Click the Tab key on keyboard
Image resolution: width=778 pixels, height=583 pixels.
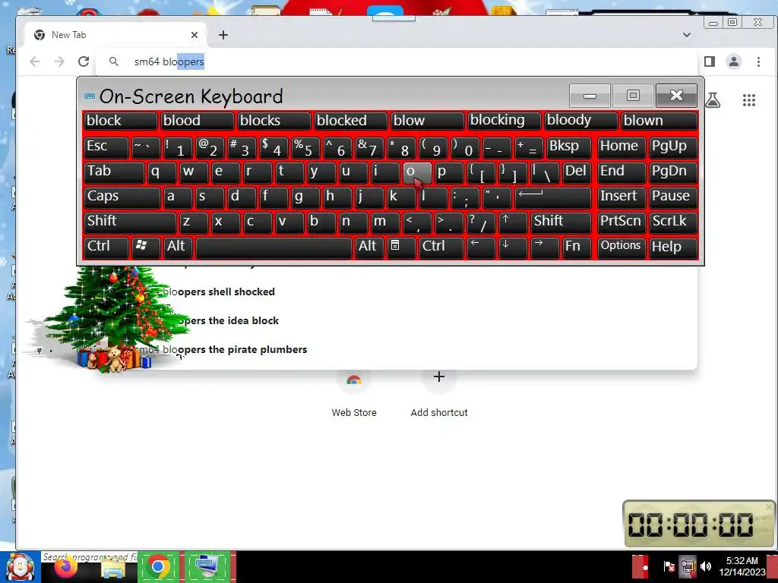114,172
